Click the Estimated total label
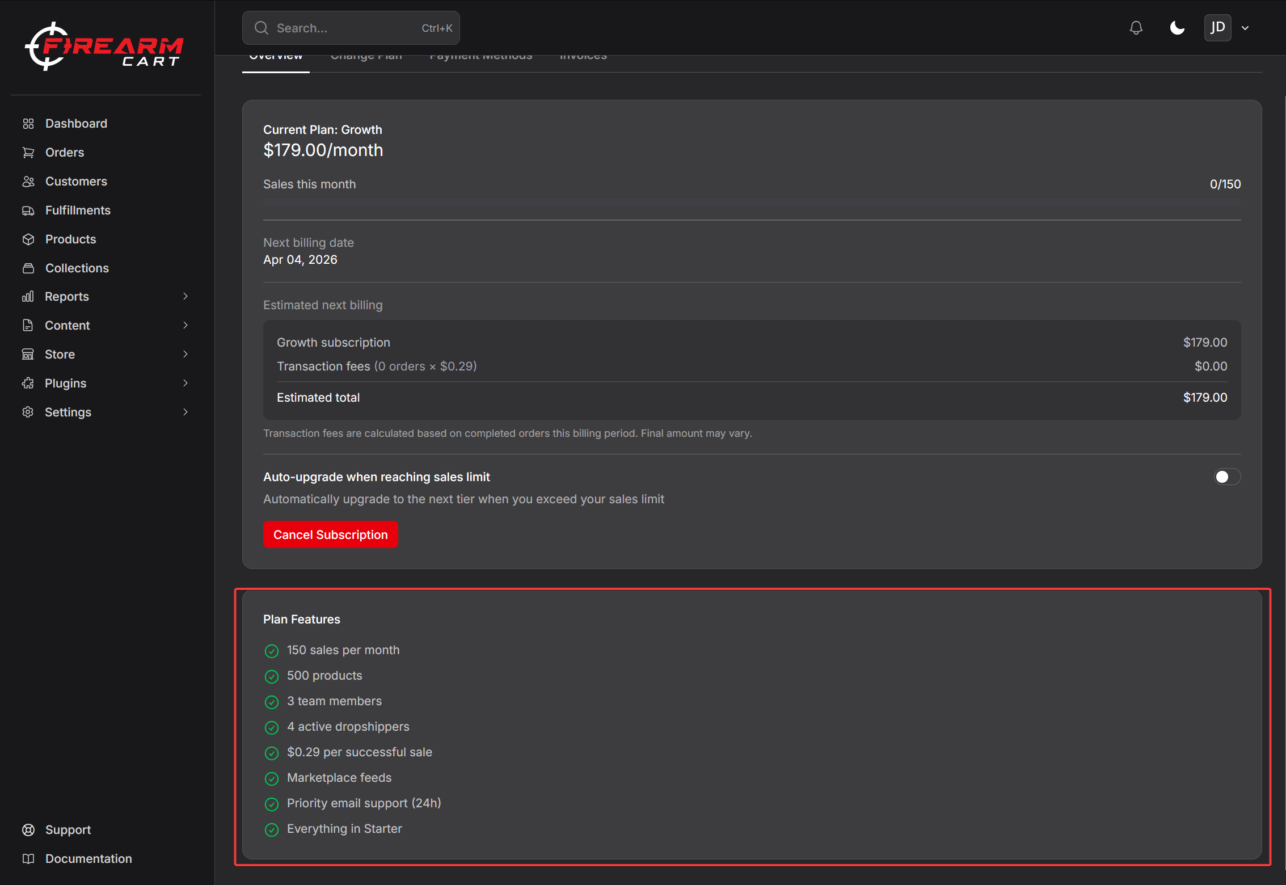 318,398
